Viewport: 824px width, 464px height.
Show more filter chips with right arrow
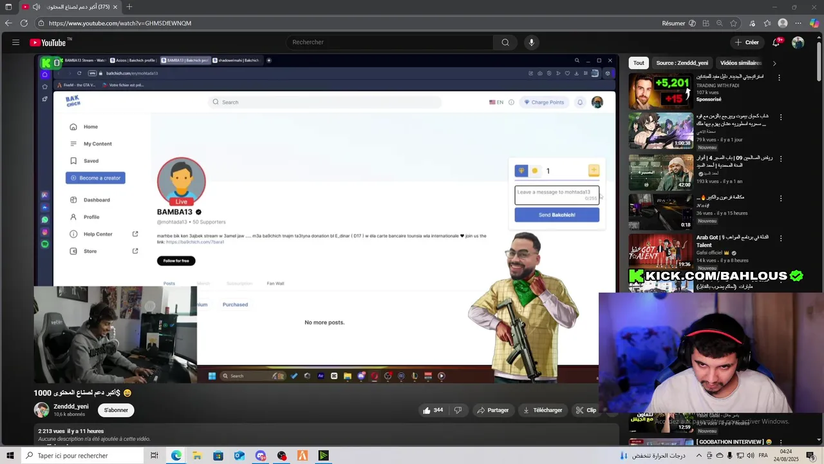774,63
